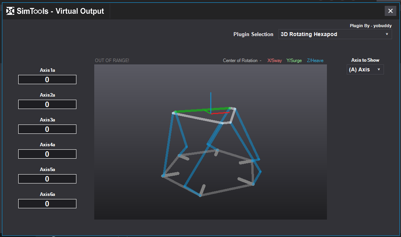
Task: Click the Axis1a label
Action: tap(47, 70)
